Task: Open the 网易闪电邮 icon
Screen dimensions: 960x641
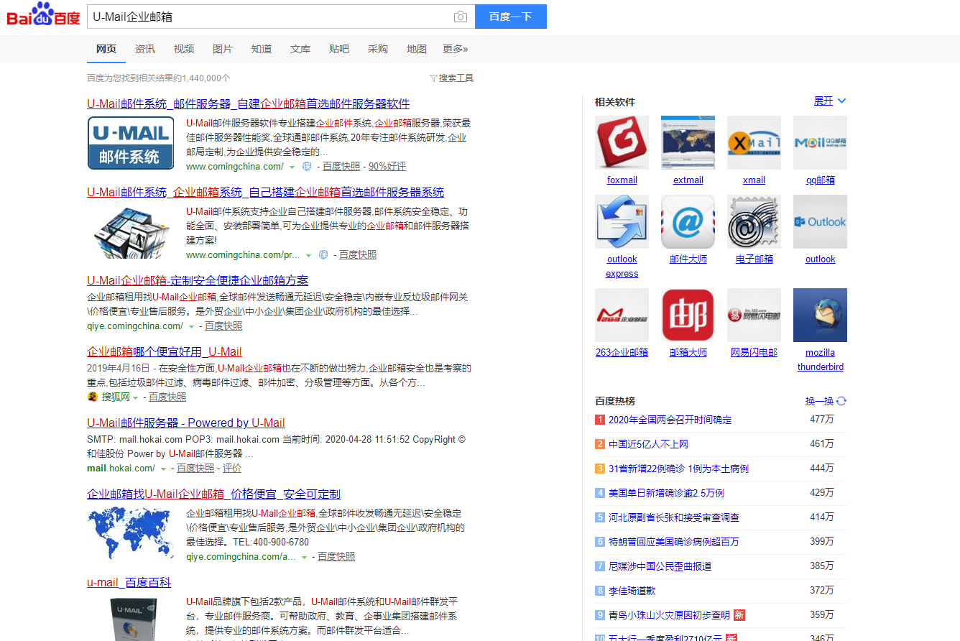Action: pyautogui.click(x=754, y=315)
